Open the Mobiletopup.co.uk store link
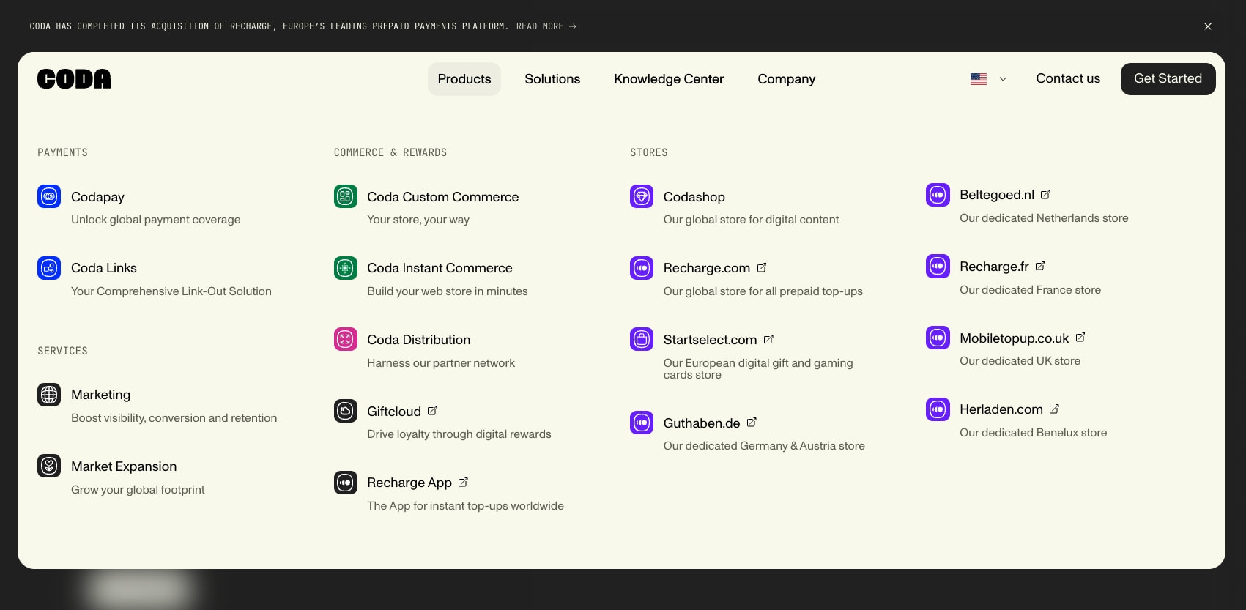This screenshot has height=610, width=1246. (1014, 338)
